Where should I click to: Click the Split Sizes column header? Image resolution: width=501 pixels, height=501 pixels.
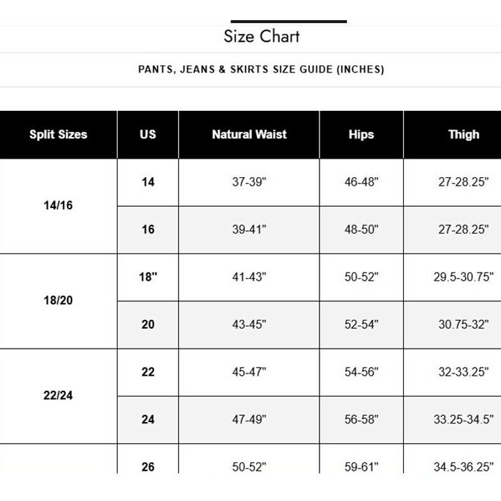pyautogui.click(x=58, y=135)
